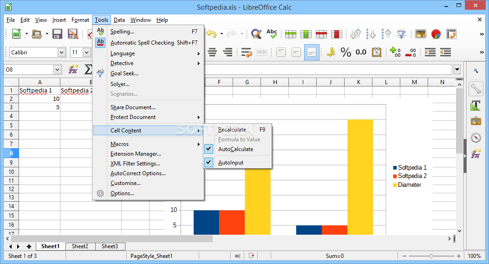This screenshot has width=489, height=264.
Task: Click the Abc spelling check icon
Action: [272, 34]
